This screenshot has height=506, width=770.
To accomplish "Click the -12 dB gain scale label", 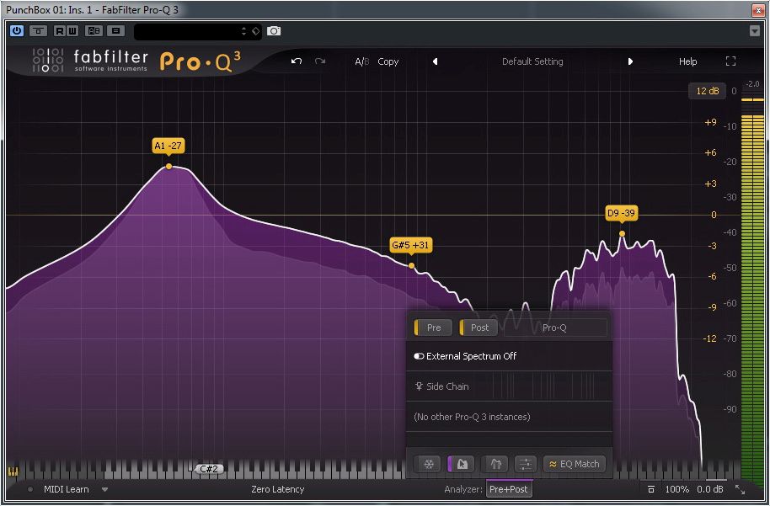I will click(x=709, y=338).
